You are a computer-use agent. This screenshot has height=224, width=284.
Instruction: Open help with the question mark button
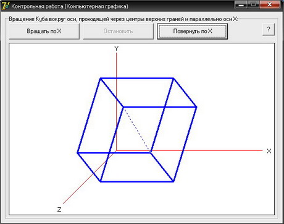pos(269,29)
